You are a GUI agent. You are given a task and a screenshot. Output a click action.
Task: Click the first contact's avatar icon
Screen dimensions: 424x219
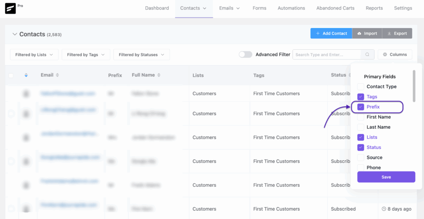tap(26, 94)
